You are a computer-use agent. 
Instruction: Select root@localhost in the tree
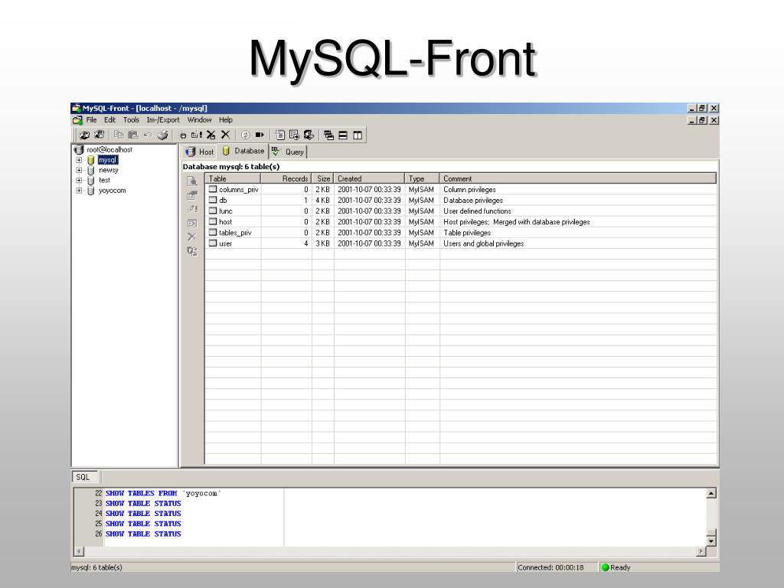point(109,149)
